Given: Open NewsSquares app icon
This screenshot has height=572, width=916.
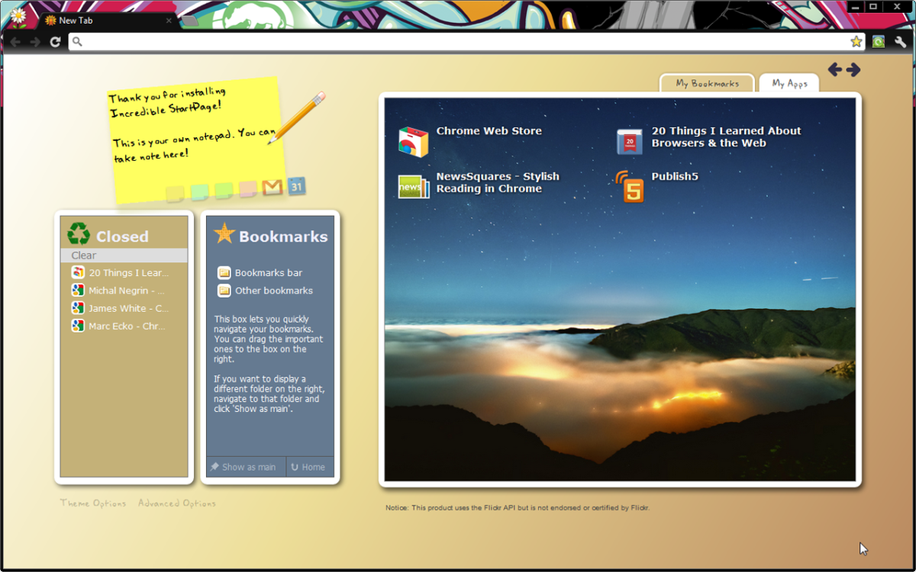Looking at the screenshot, I should (414, 187).
